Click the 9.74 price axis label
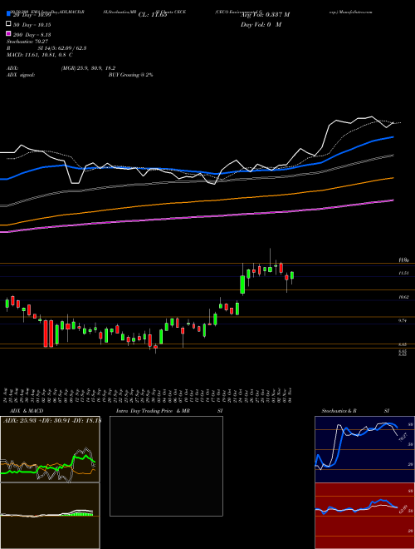 403,320
